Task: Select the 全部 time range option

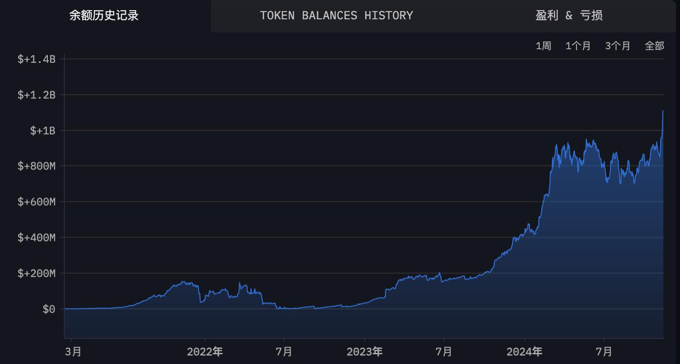Action: pos(654,46)
